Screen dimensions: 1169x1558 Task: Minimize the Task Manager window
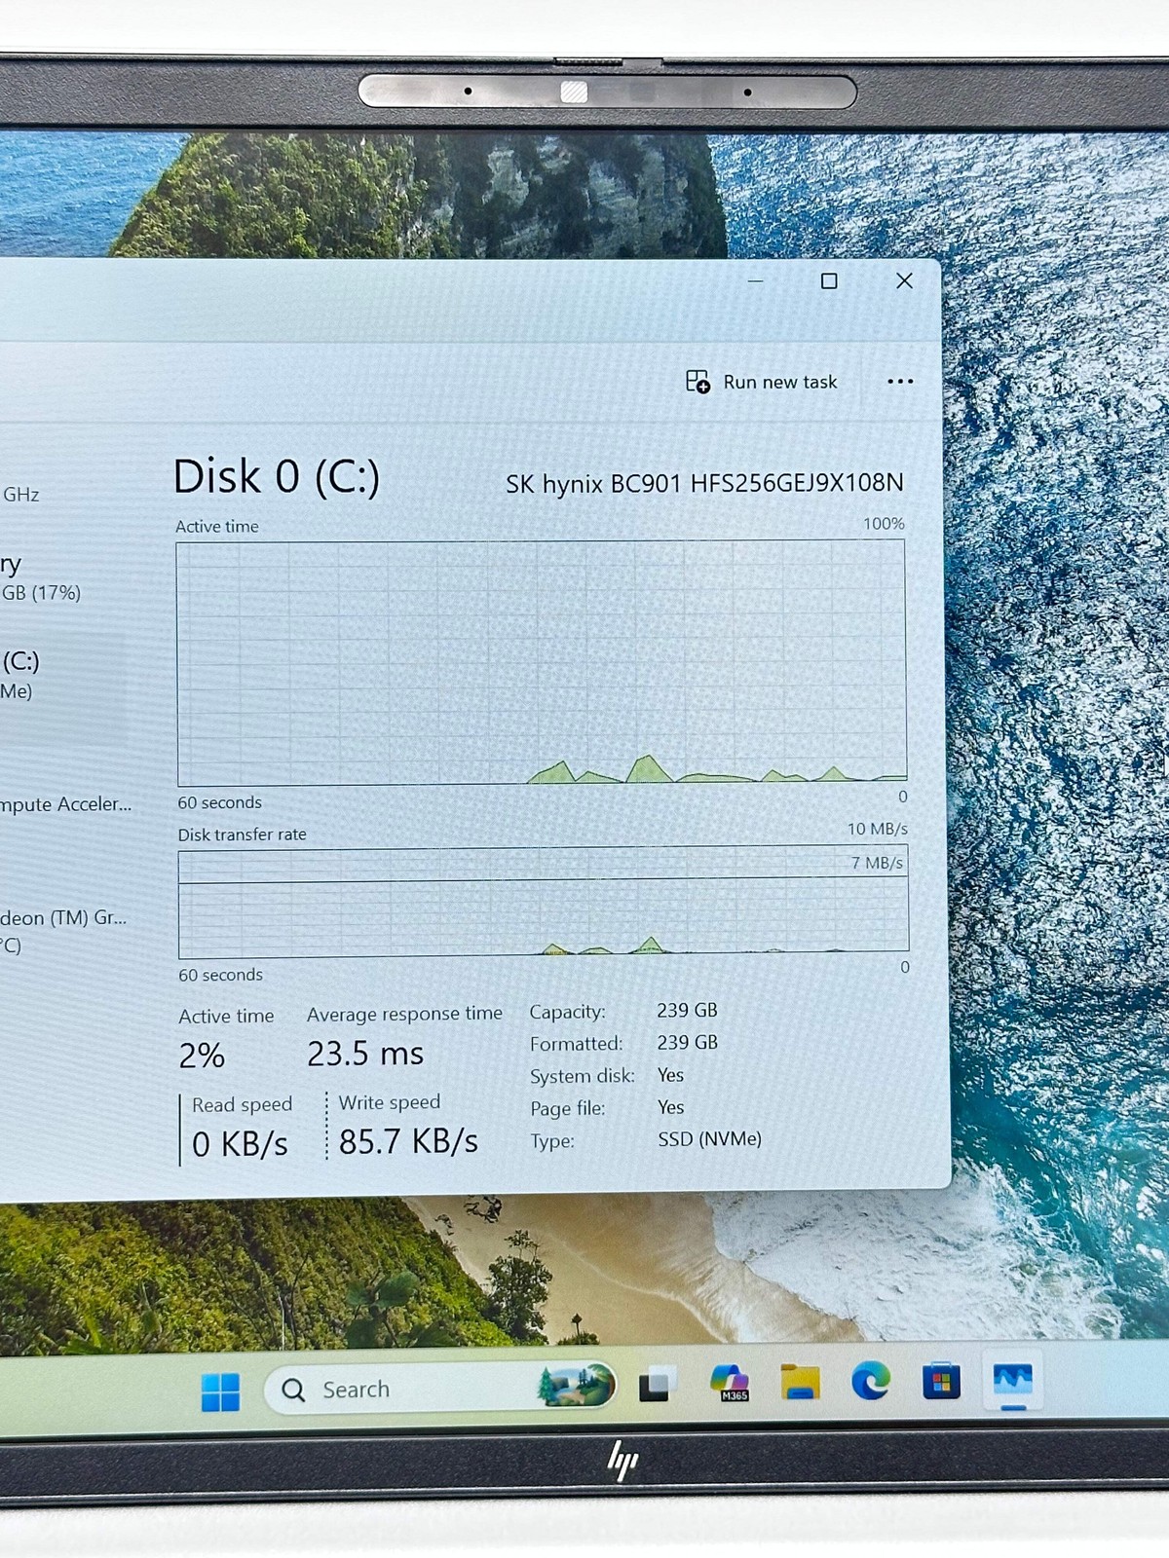(755, 280)
